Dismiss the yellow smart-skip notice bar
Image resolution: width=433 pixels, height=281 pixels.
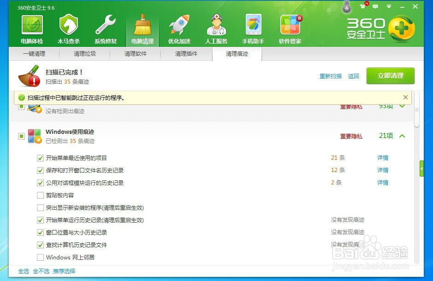405,97
